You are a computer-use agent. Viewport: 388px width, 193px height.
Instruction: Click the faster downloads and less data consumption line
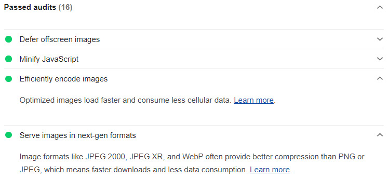(x=133, y=170)
